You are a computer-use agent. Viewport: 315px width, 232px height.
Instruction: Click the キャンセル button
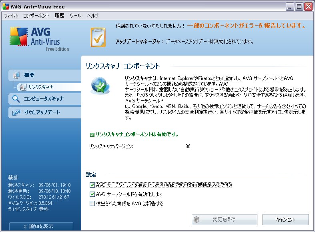tap(285, 220)
